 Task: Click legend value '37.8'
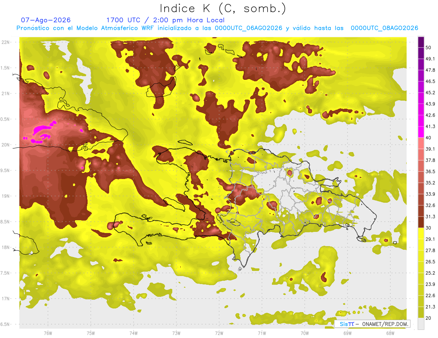pyautogui.click(x=430, y=160)
